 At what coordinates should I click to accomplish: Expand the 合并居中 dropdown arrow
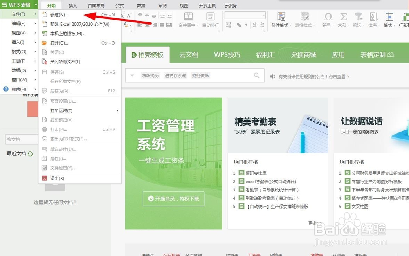coord(198,25)
